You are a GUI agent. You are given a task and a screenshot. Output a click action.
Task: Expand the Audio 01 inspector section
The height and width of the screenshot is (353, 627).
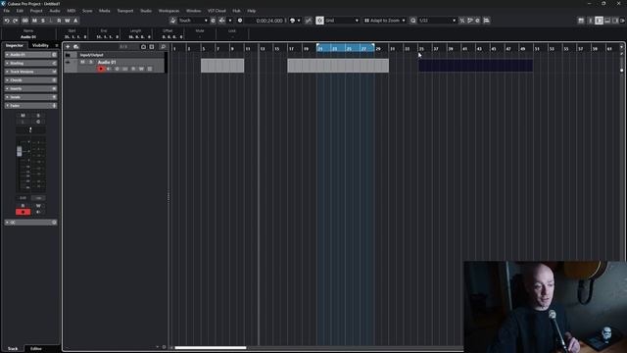pos(30,55)
